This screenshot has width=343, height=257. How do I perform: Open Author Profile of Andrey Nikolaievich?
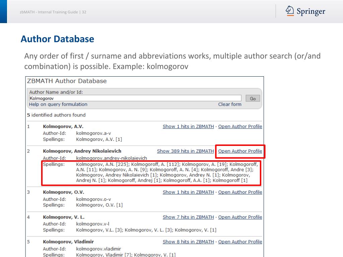[240, 151]
